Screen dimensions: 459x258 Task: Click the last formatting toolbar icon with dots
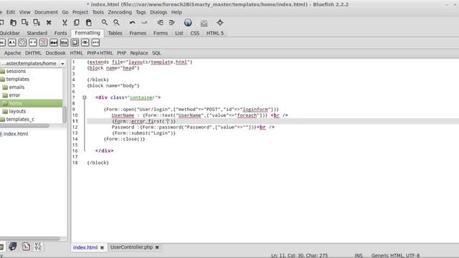point(95,43)
